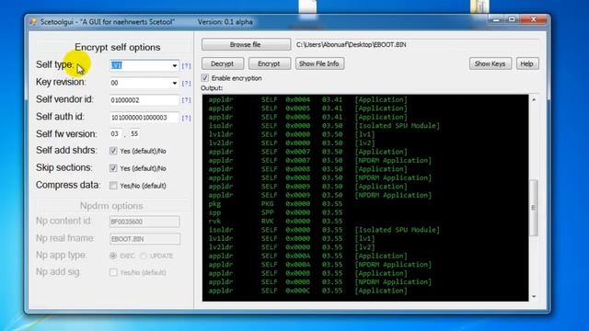Viewport: 589px width, 331px height.
Task: Click the Self vendor id field
Action: click(x=144, y=100)
